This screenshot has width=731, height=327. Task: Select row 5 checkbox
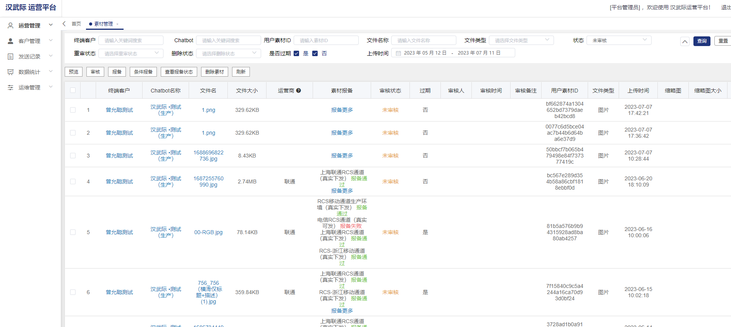click(73, 232)
